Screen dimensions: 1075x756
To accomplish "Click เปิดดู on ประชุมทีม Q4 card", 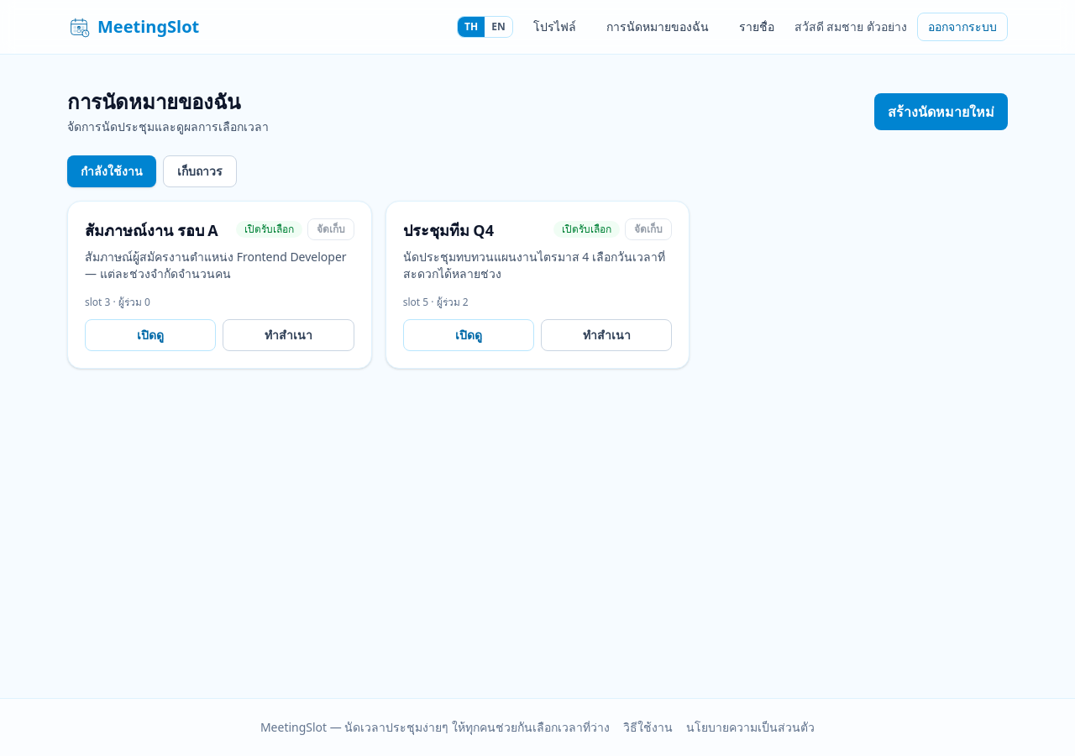I will [x=469, y=335].
